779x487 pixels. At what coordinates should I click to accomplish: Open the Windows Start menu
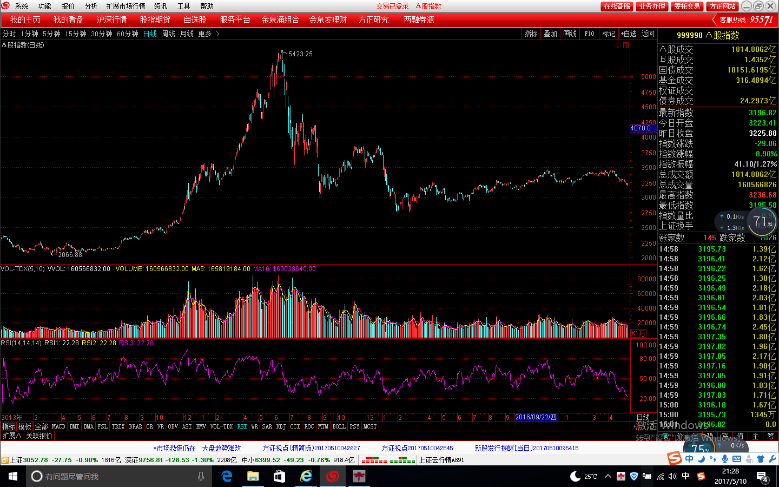[x=13, y=476]
